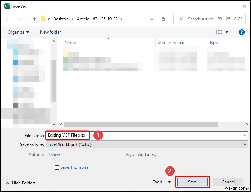Select Desktop in the address path
The width and height of the screenshot is (251, 192).
61,19
